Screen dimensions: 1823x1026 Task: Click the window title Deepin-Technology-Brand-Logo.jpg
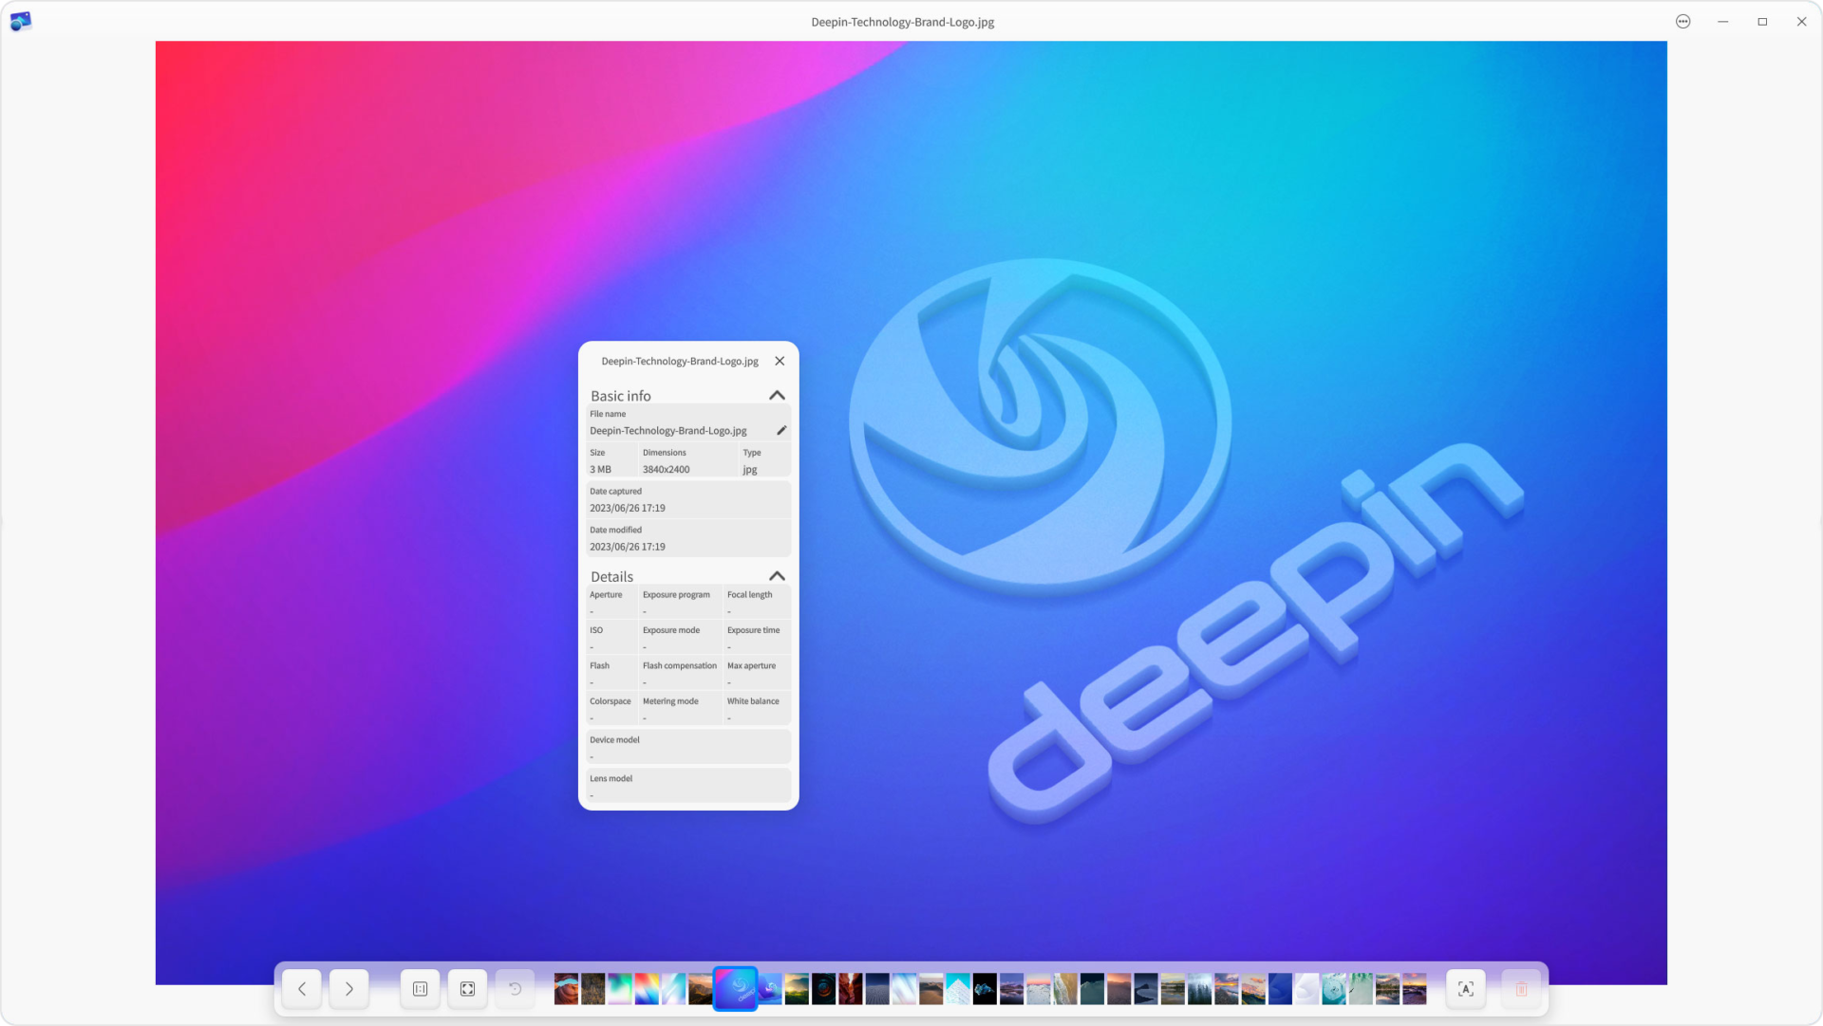(x=902, y=22)
